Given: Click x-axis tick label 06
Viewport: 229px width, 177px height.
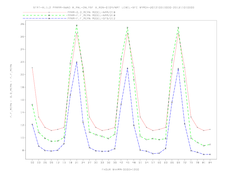Looking at the screenshot, I should click(x=45, y=163).
